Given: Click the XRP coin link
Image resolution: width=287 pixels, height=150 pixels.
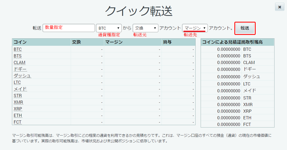Looking at the screenshot, I should (18, 109).
